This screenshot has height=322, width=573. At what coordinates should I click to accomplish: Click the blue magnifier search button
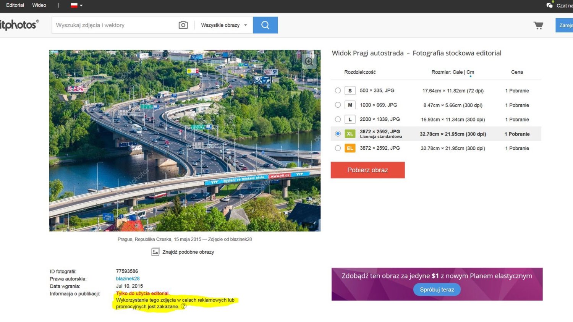pyautogui.click(x=265, y=25)
